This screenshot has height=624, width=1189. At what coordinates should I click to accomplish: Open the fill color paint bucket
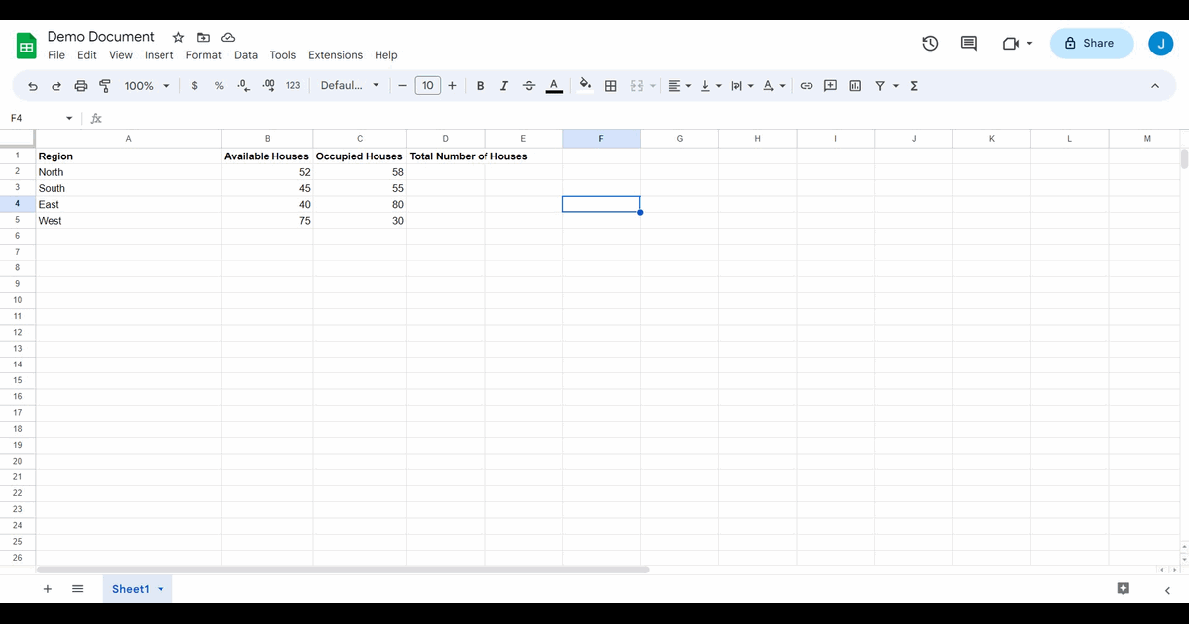(x=585, y=85)
